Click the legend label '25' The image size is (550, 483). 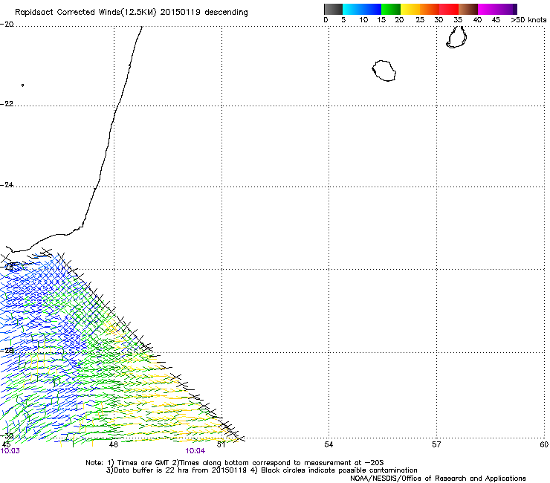(x=420, y=20)
